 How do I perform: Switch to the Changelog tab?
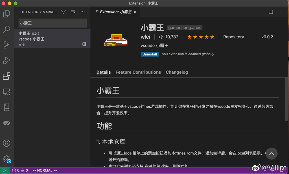[x=177, y=72]
